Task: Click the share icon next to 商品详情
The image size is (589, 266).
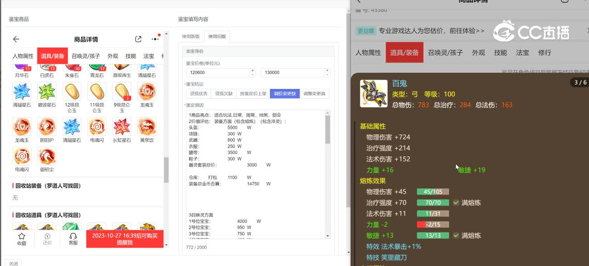Action: [138, 39]
